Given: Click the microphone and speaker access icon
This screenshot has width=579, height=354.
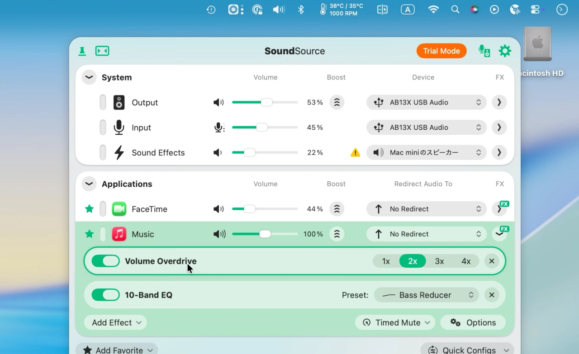Looking at the screenshot, I should [484, 51].
